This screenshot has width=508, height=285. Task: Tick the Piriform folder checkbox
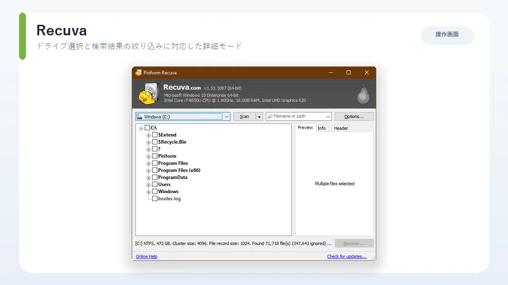(155, 156)
